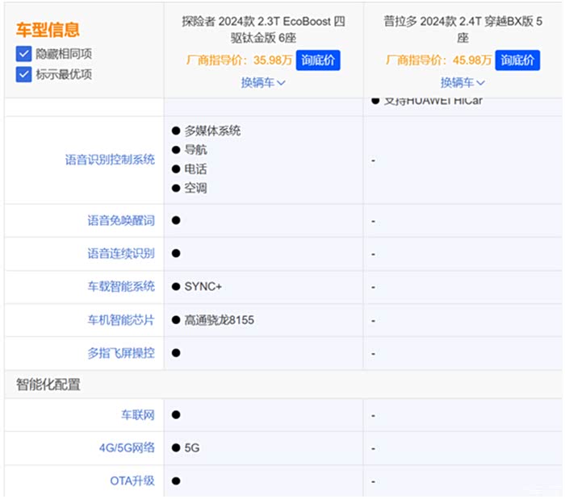Open 语音识别控制系统 parameter link
Image resolution: width=565 pixels, height=499 pixels.
pyautogui.click(x=110, y=160)
